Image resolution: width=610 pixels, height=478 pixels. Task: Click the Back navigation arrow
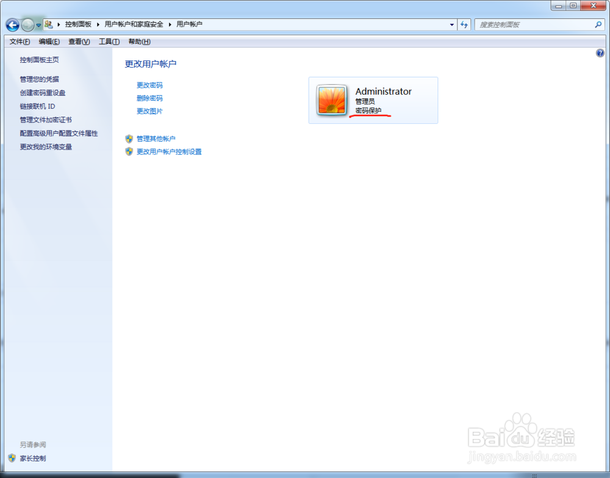12,24
